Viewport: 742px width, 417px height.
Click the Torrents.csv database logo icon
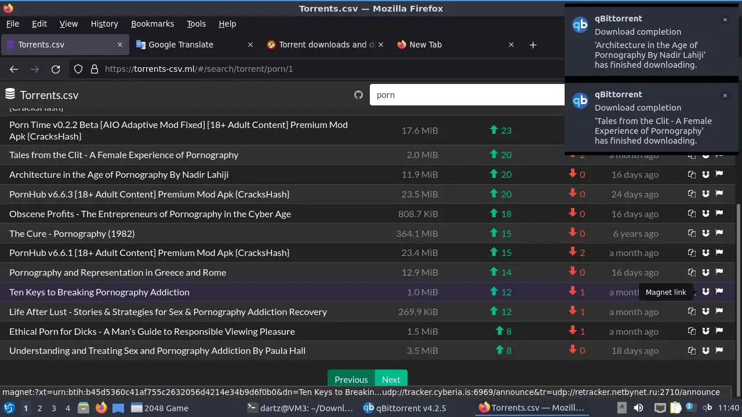point(10,94)
